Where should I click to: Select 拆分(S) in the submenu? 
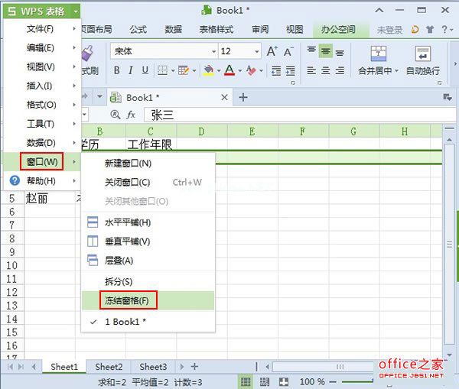click(x=148, y=281)
